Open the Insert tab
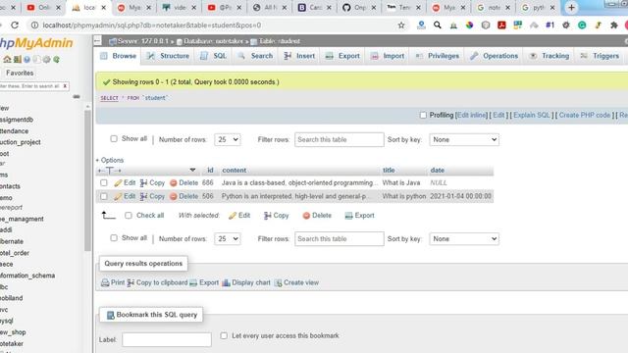Screen dimensions: 628x353 tap(299, 56)
